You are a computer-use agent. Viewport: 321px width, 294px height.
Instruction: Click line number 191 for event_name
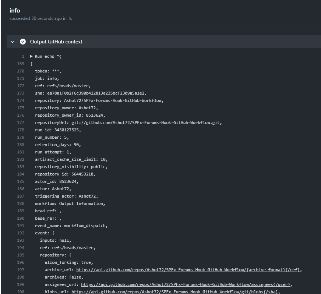[x=21, y=226]
